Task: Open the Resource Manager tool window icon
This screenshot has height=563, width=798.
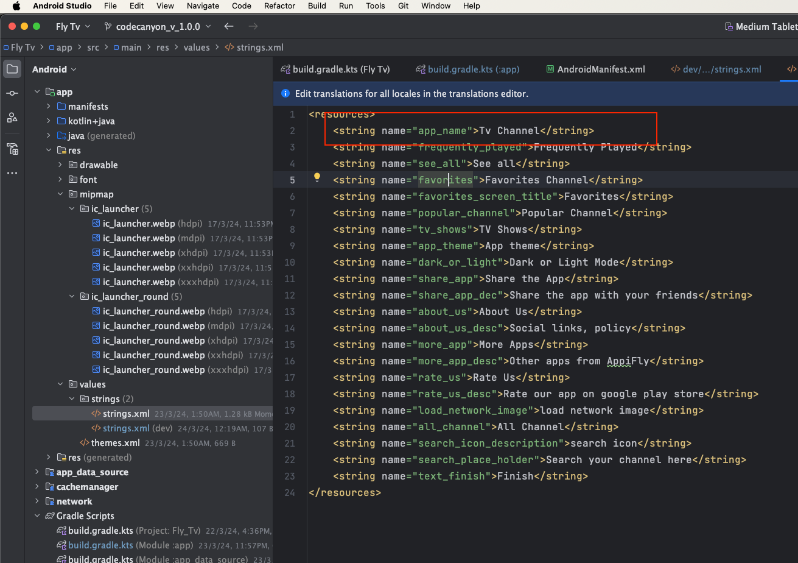Action: [x=12, y=149]
